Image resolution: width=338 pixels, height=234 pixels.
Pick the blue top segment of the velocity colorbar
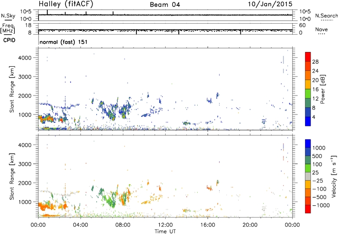(x=308, y=144)
